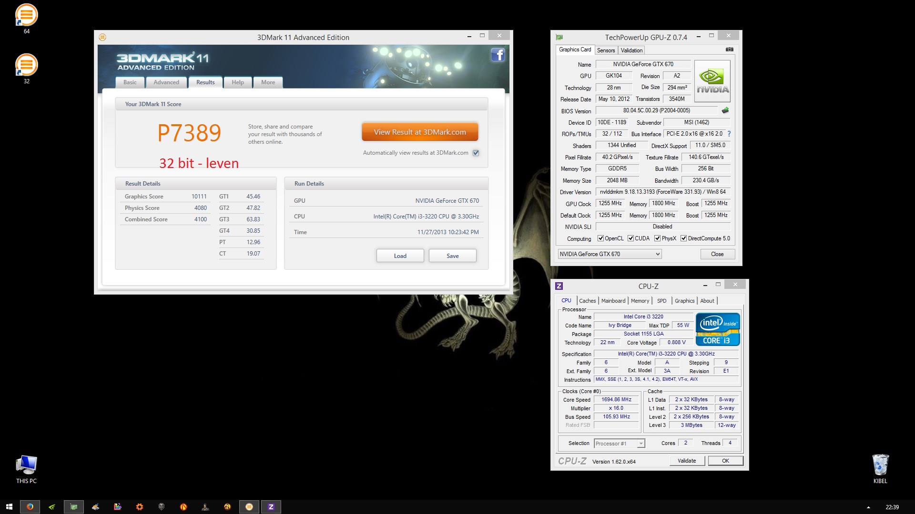Click the Bus Interface question mark

729,134
